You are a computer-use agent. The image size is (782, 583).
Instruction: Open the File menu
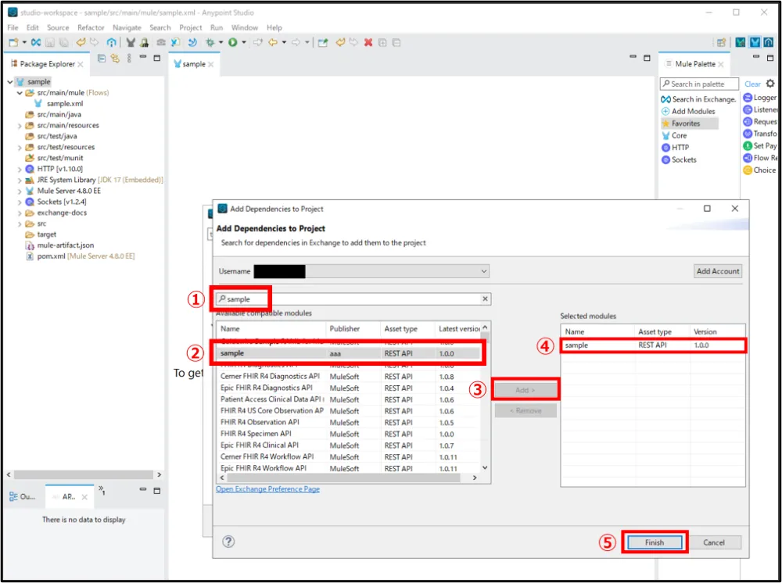coord(13,27)
